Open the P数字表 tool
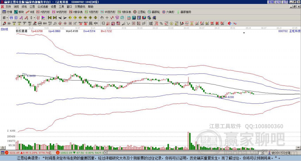Screen dimensions: 301x161 [x=76, y=12]
